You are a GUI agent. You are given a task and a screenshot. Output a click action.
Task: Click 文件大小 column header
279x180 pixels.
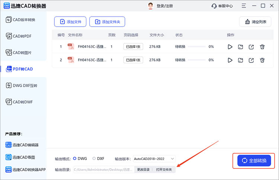tap(157, 35)
